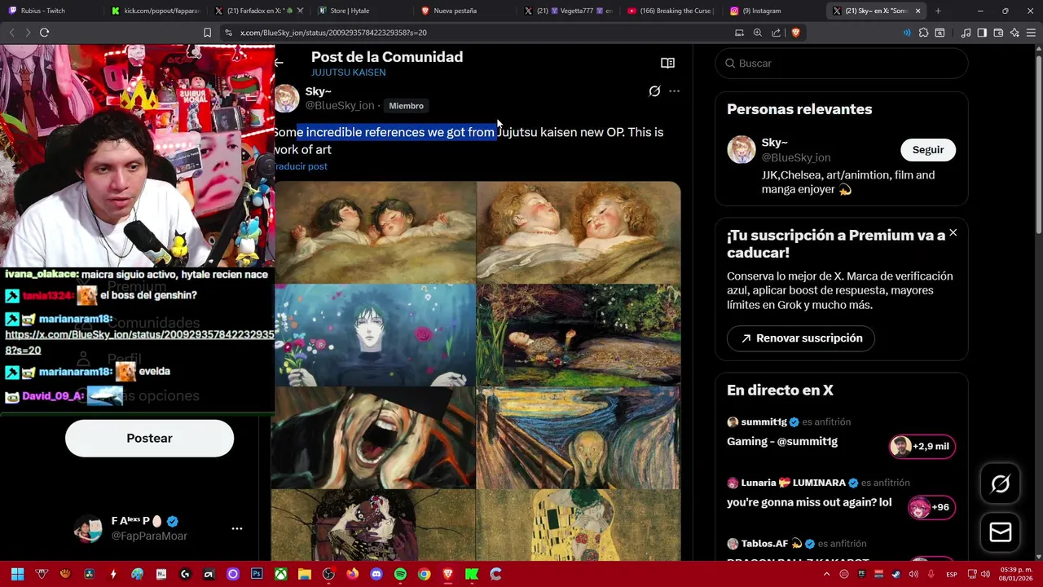
Task: Join summit1g's live space +2,9 mil
Action: (x=922, y=446)
